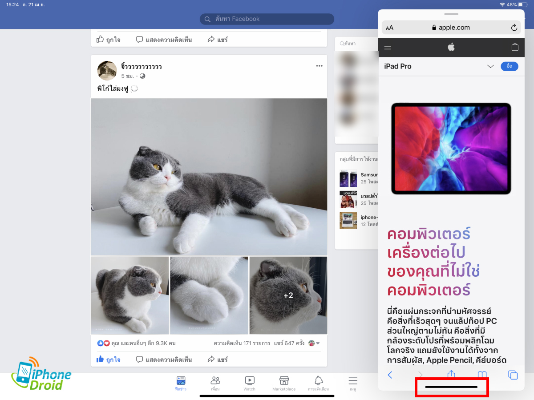The image size is (534, 400).
Task: Share the post above the cat post
Action: coord(218,40)
